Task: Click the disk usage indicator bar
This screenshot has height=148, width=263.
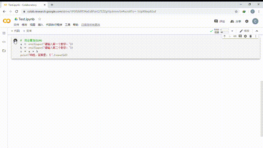Action: [x=225, y=32]
